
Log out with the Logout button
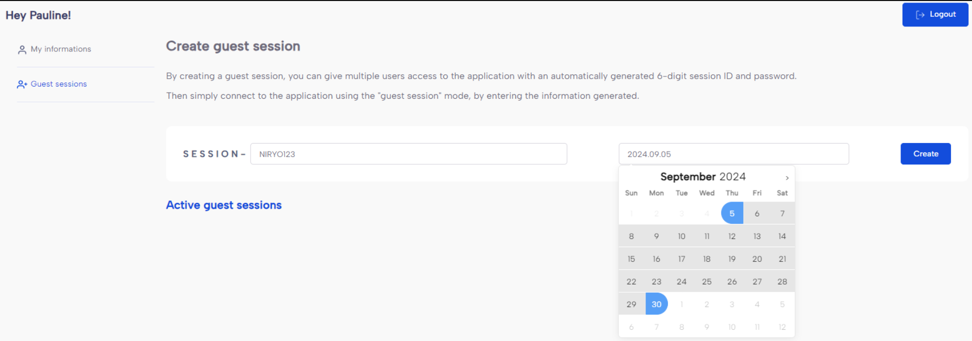click(x=935, y=15)
